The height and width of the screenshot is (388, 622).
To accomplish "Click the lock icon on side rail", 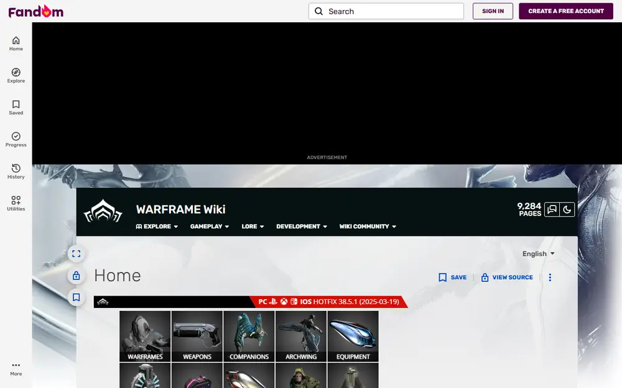I will [76, 276].
